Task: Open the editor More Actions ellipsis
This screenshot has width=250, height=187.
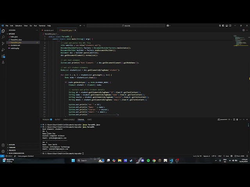Action: pyautogui.click(x=247, y=30)
